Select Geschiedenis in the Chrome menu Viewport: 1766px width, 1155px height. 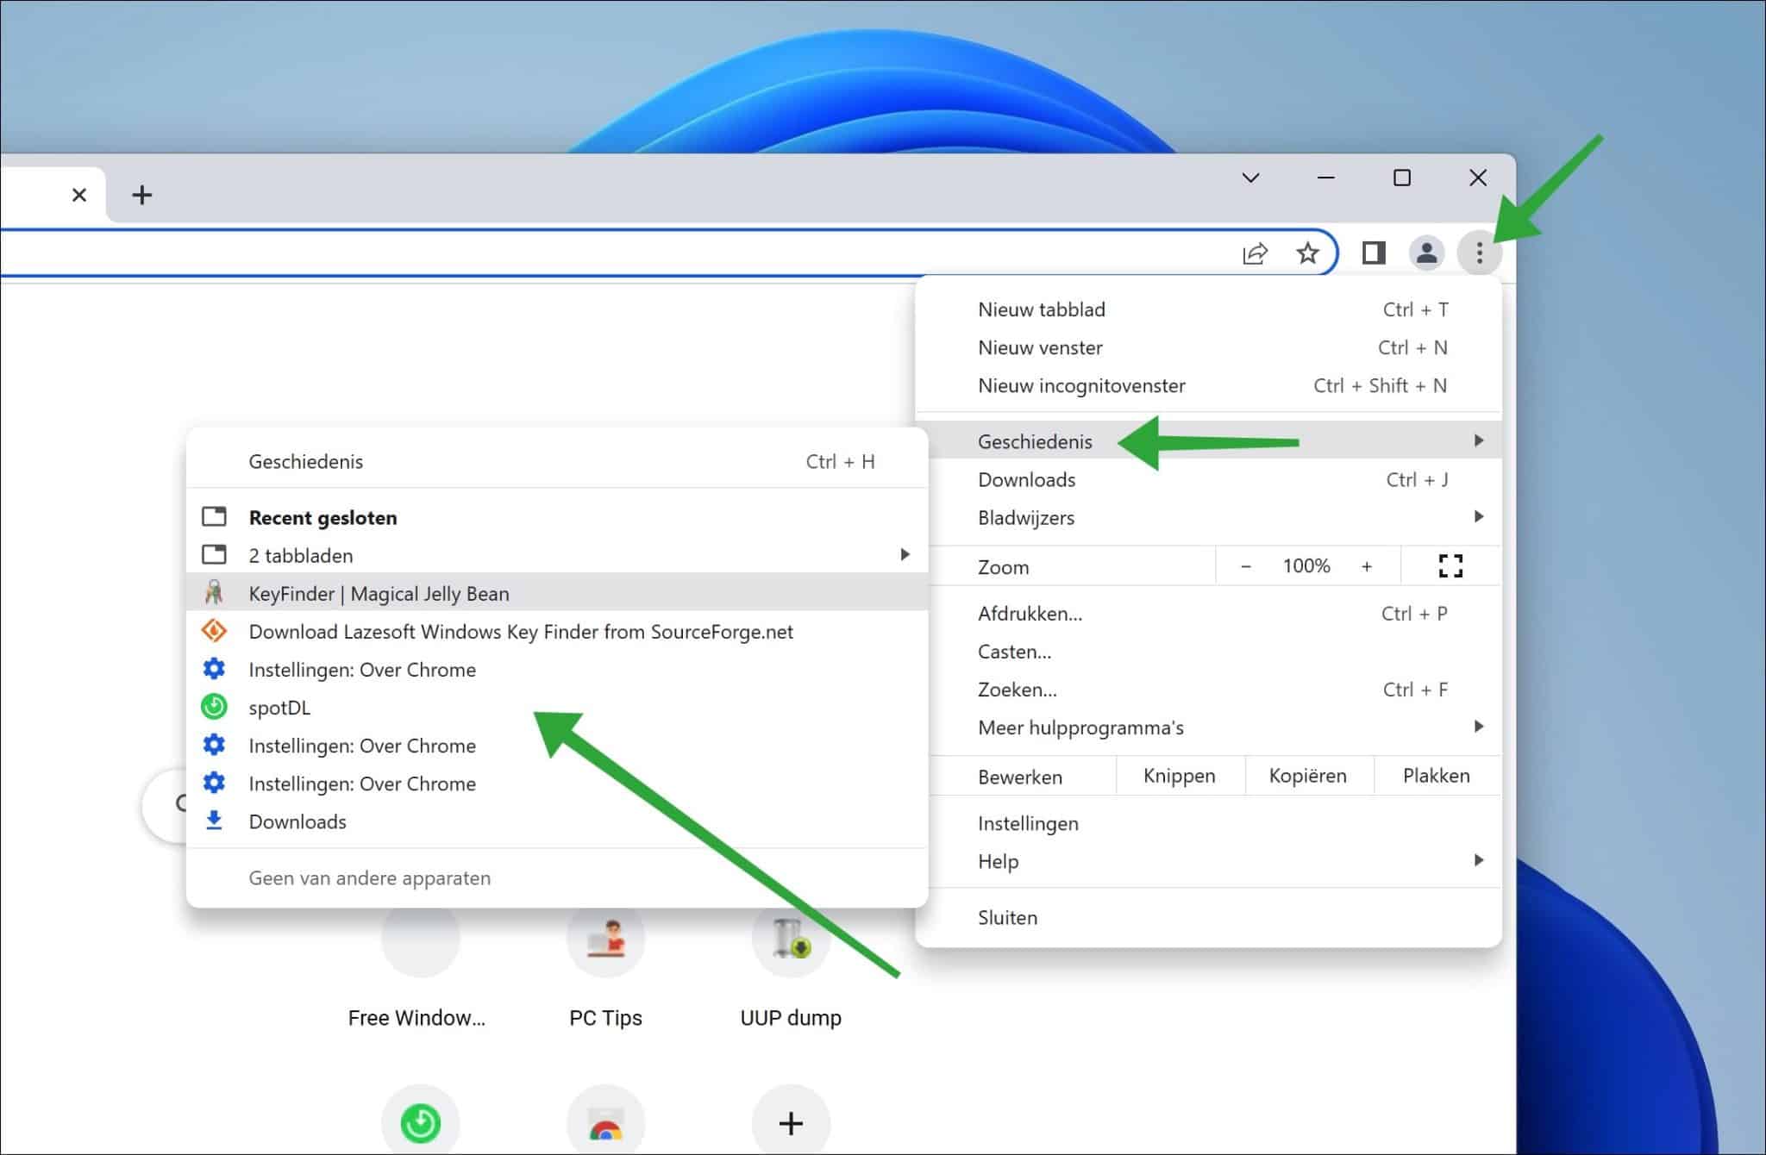[1035, 440]
